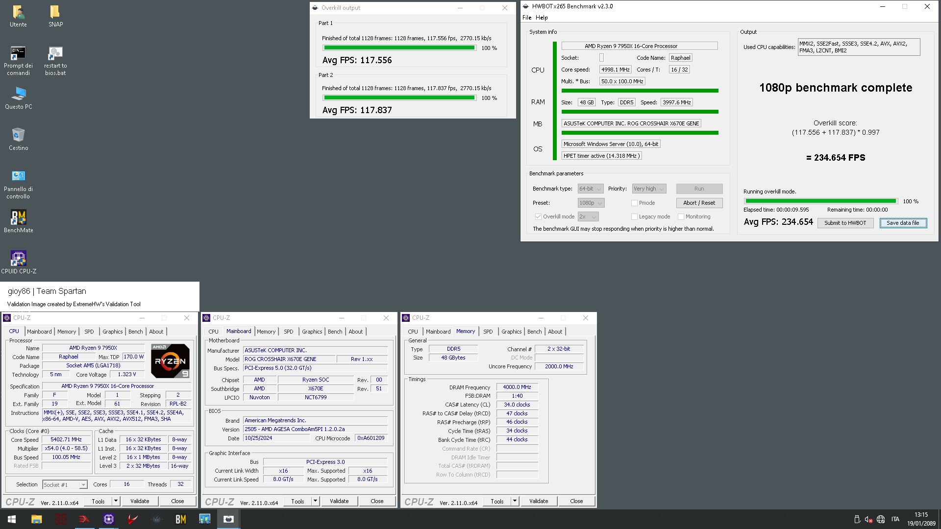Open the SNAP folder on the desktop
The height and width of the screenshot is (529, 941).
55,16
